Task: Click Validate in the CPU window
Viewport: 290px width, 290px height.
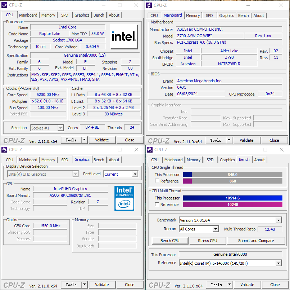Action: (102, 140)
